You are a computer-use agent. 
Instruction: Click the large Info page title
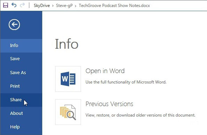(x=67, y=44)
